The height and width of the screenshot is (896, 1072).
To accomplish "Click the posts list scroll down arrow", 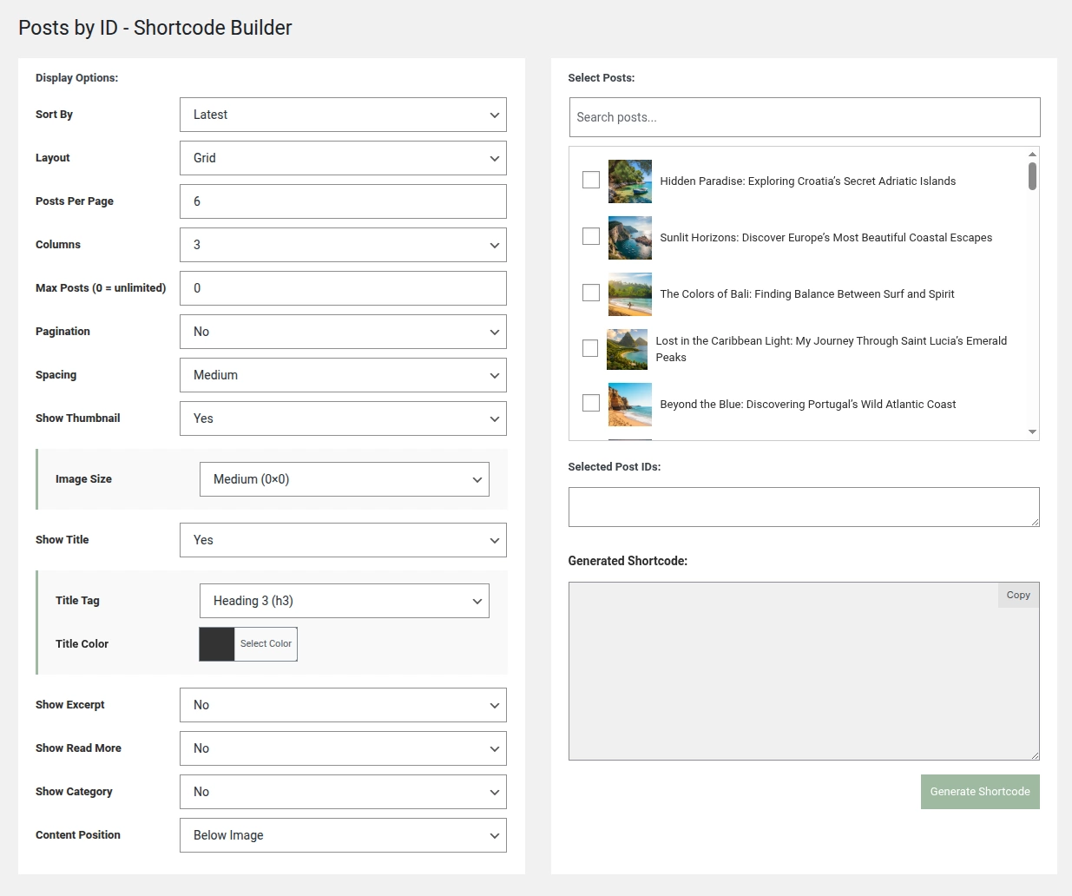I will click(1032, 432).
